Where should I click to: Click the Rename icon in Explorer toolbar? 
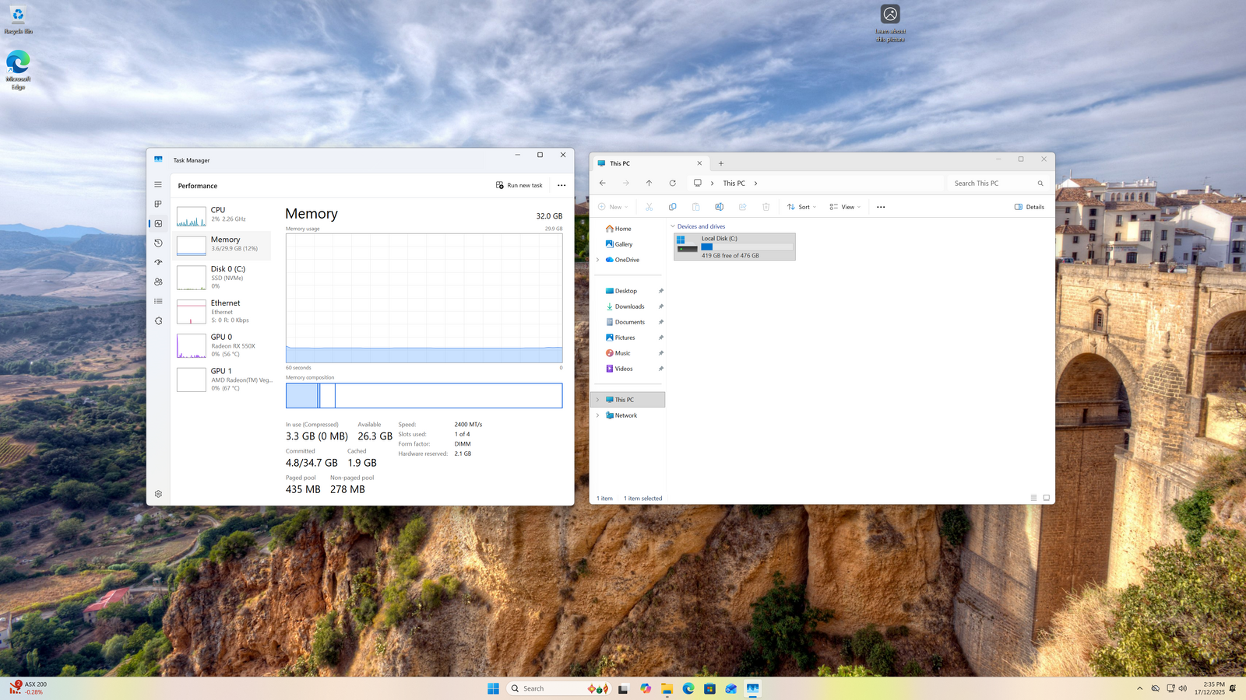click(x=719, y=207)
